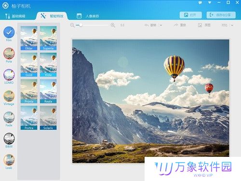This screenshot has height=181, width=241.
Task: Open the portrait beauty tab
Action: coord(88,16)
